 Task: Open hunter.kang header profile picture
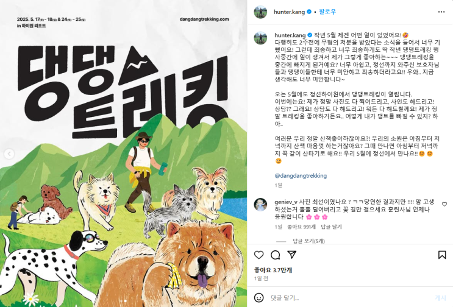260,12
